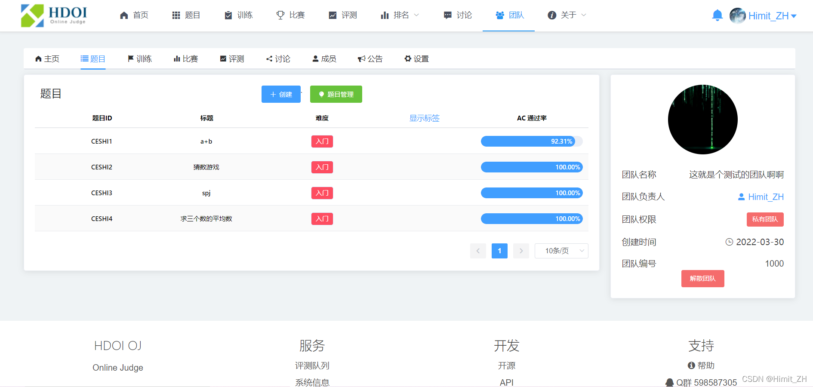Click 入门 difficulty tag for CESHI2
Image resolution: width=813 pixels, height=387 pixels.
322,167
